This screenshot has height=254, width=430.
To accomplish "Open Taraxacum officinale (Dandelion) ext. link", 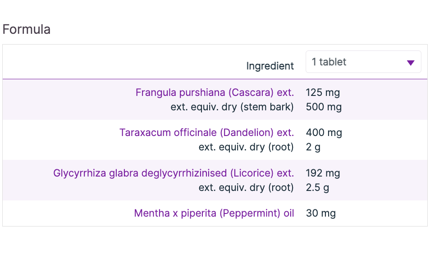I will pos(206,133).
